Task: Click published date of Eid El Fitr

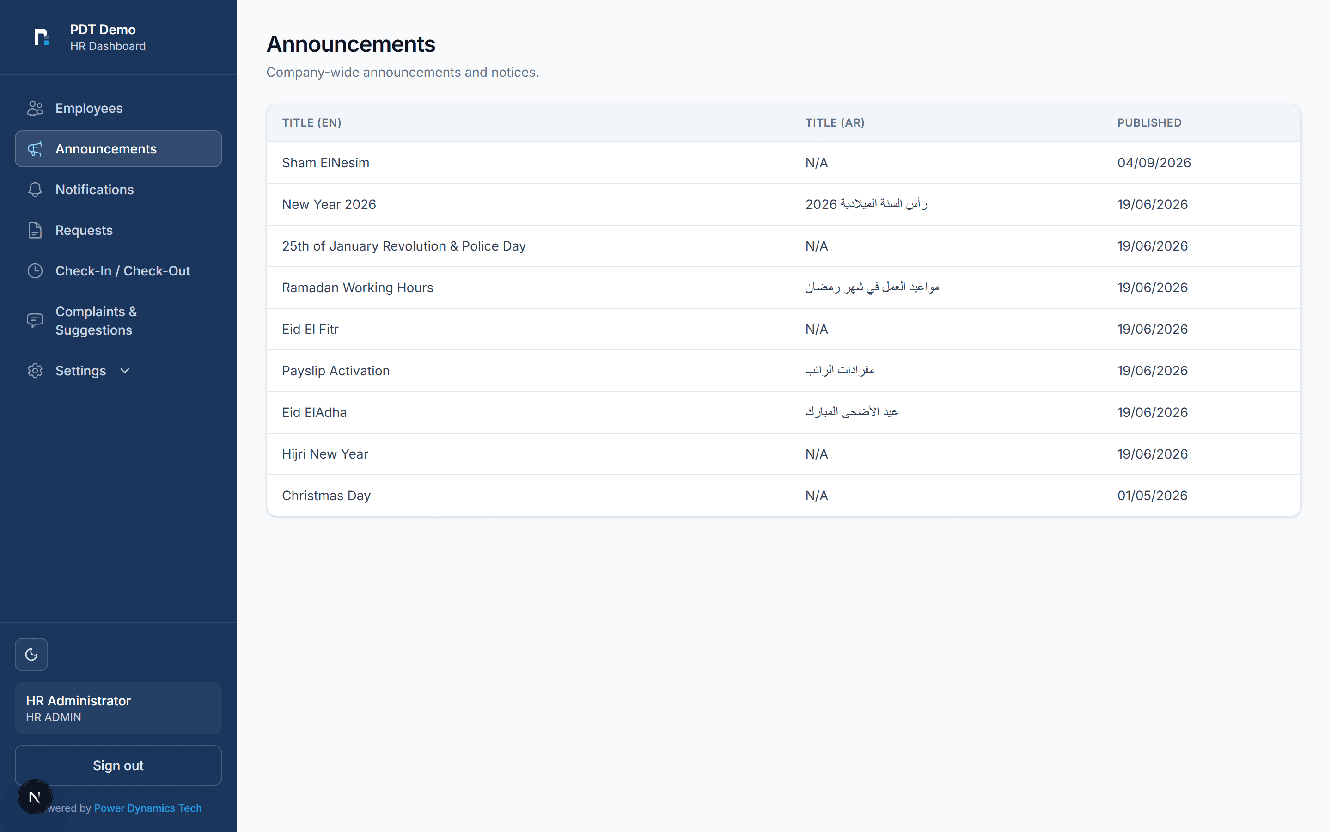Action: pyautogui.click(x=1152, y=329)
